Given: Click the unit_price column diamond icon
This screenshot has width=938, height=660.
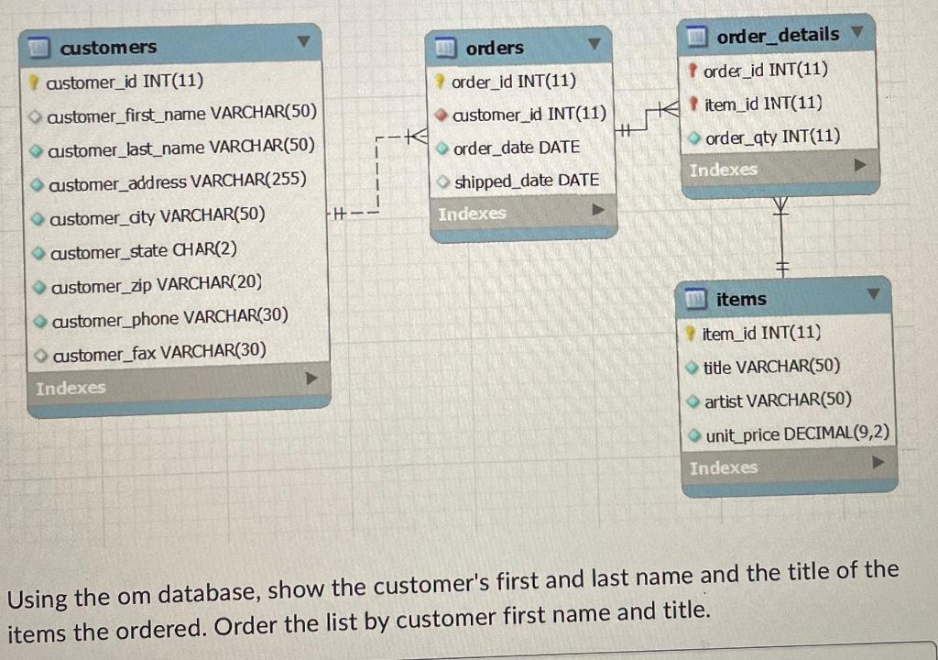Looking at the screenshot, I should point(694,435).
